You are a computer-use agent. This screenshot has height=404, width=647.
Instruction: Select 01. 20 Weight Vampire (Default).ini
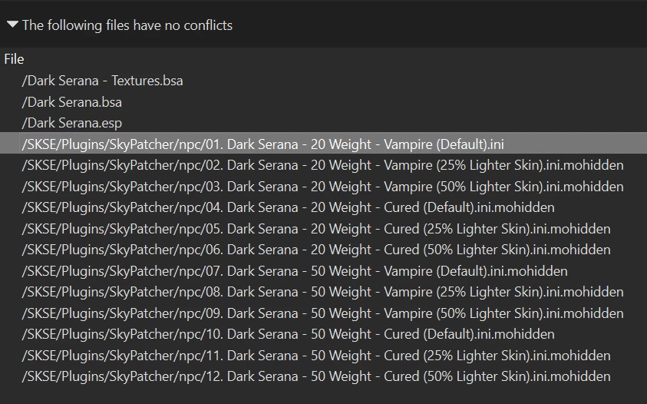[x=324, y=144]
